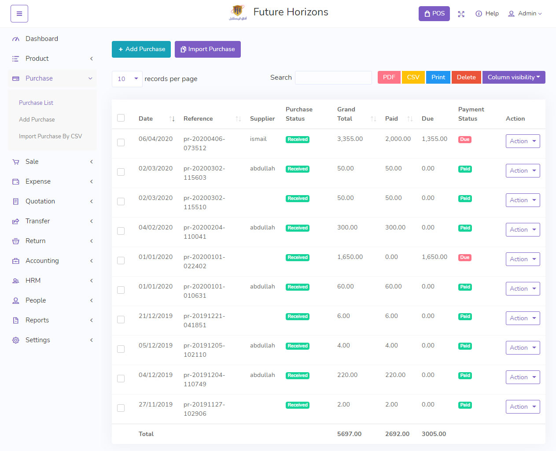The height and width of the screenshot is (451, 556).
Task: Open the Purchase List submenu item
Action: 36,103
